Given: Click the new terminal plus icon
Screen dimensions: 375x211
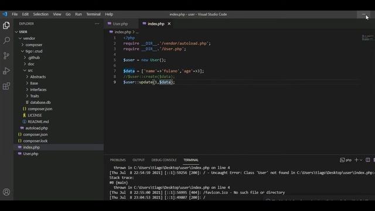Looking at the screenshot, I should coord(356,160).
